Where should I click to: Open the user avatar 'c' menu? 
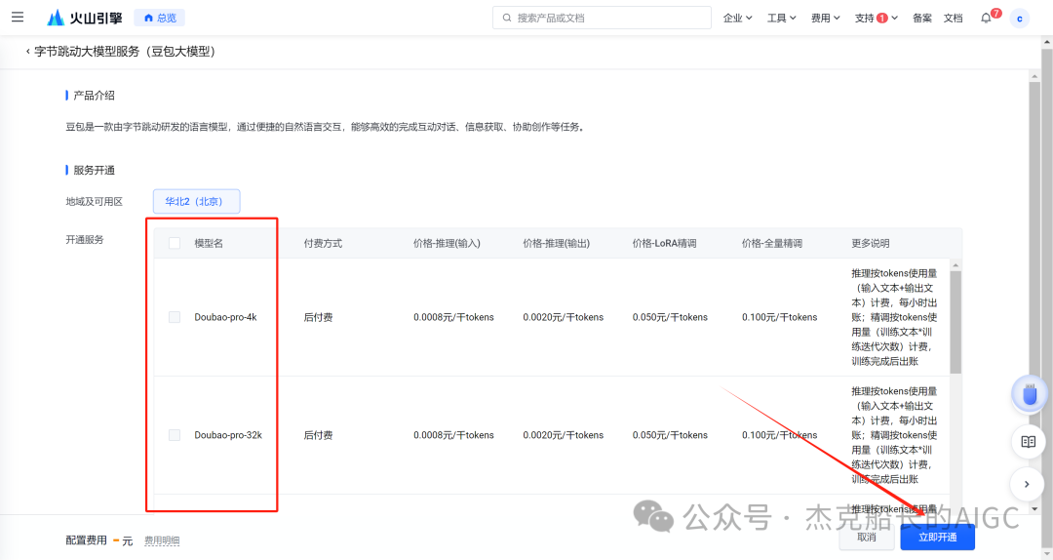(1020, 19)
